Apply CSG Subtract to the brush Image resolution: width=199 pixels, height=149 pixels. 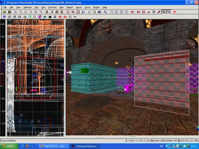[x=68, y=12]
